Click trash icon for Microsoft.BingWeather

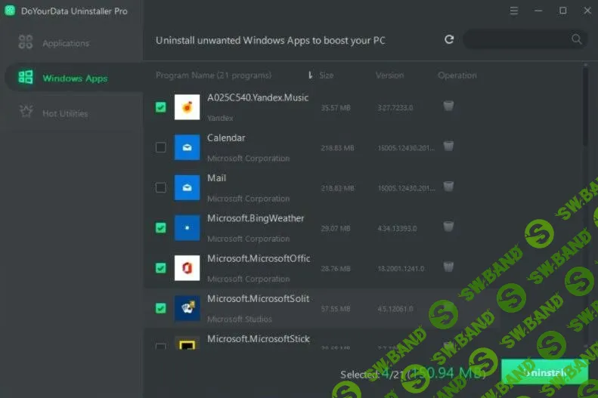coord(448,227)
